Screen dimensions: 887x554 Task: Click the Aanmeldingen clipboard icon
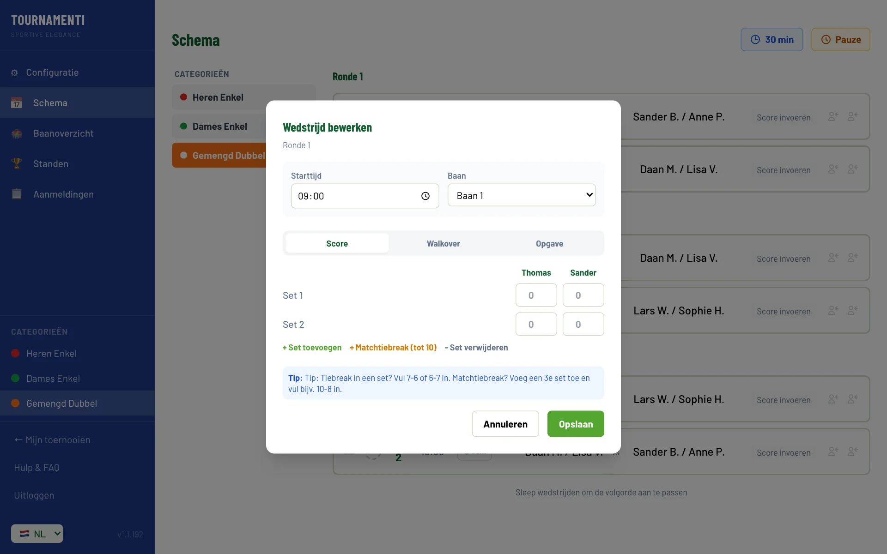(17, 194)
